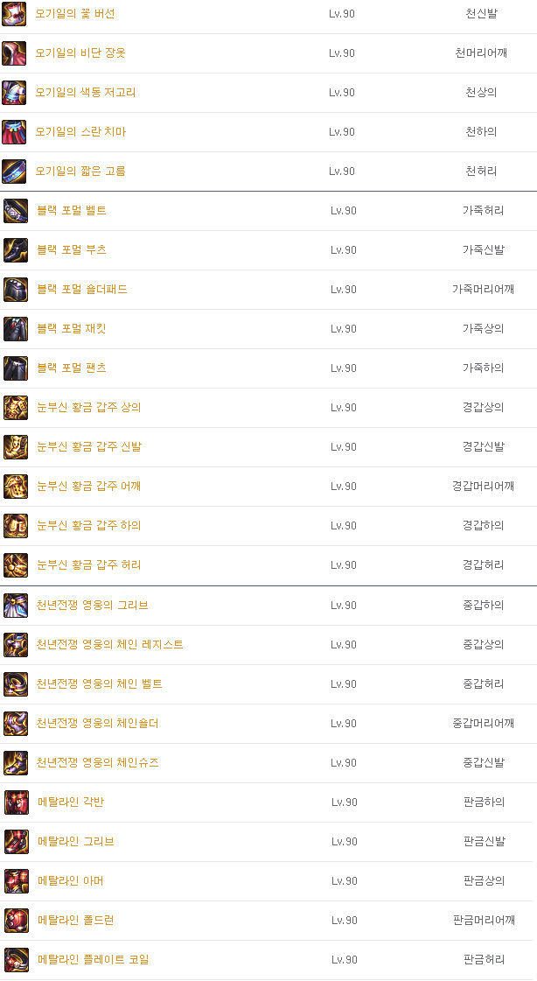Click the 블랙 포멀 부츠 boots icon
This screenshot has width=537, height=981.
tap(16, 250)
